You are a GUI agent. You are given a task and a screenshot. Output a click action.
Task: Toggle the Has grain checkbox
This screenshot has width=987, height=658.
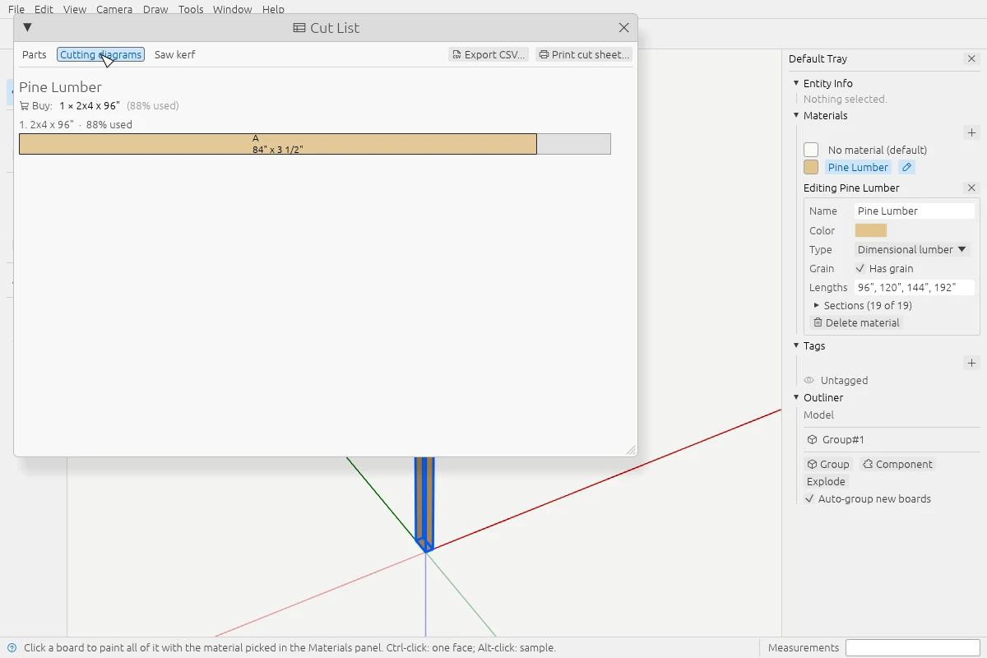coord(860,268)
